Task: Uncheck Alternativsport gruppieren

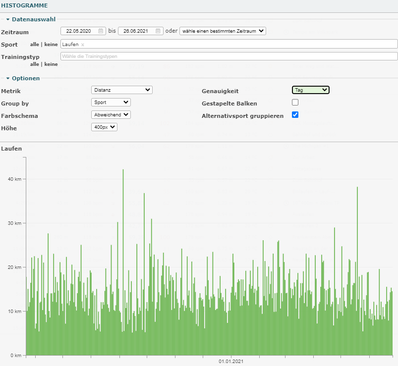Action: 295,115
